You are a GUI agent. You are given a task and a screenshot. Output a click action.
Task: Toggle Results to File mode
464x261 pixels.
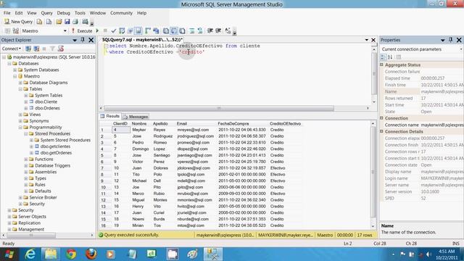pyautogui.click(x=182, y=30)
